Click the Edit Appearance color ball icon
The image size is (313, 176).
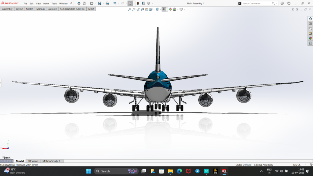click(x=170, y=9)
